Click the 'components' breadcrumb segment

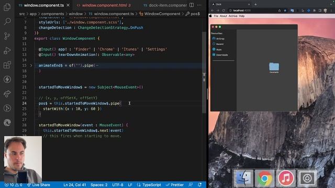(x=52, y=14)
